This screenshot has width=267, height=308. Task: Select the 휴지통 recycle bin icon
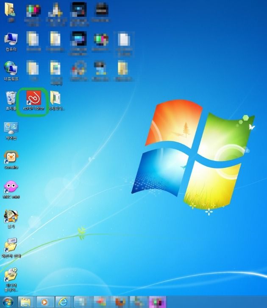(11, 101)
